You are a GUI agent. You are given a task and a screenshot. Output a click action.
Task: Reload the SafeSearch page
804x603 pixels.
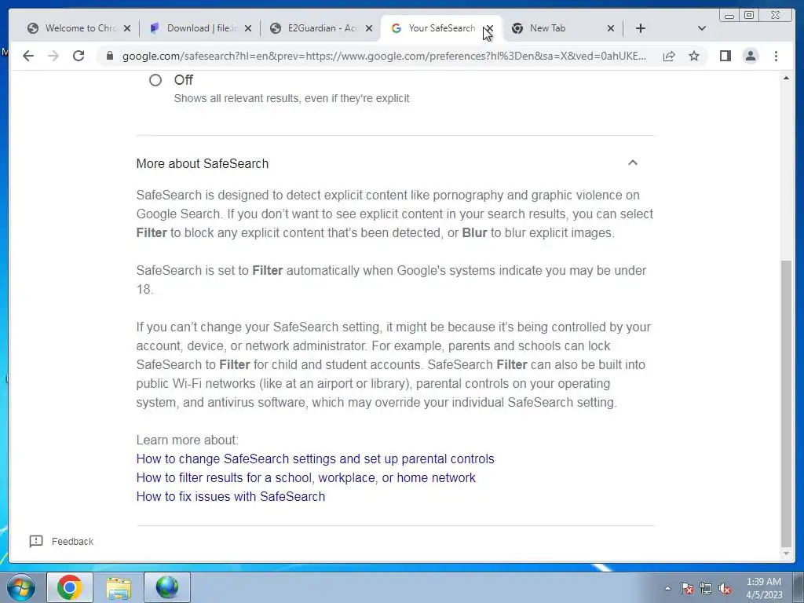[79, 56]
